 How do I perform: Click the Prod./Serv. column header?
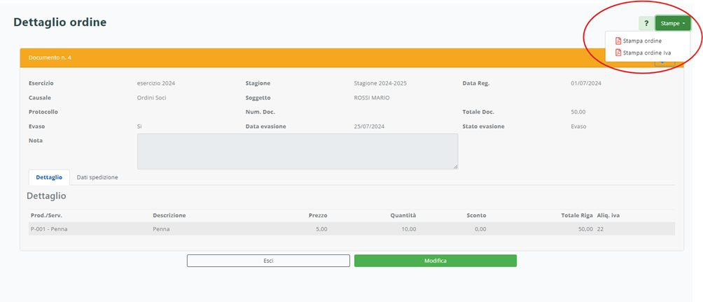coord(46,215)
